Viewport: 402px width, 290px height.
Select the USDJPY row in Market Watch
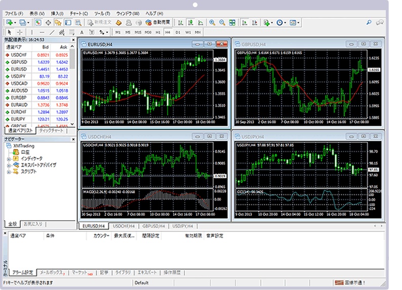tap(37, 76)
